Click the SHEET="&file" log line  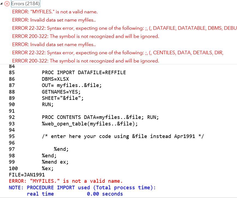(63, 98)
